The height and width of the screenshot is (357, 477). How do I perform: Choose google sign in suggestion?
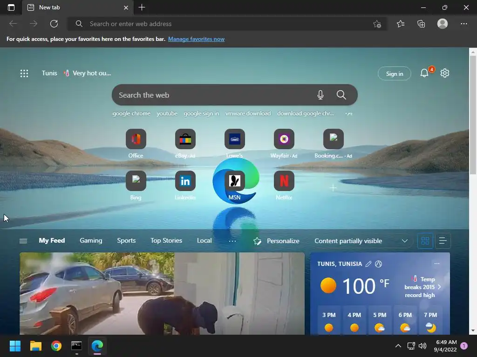[201, 113]
